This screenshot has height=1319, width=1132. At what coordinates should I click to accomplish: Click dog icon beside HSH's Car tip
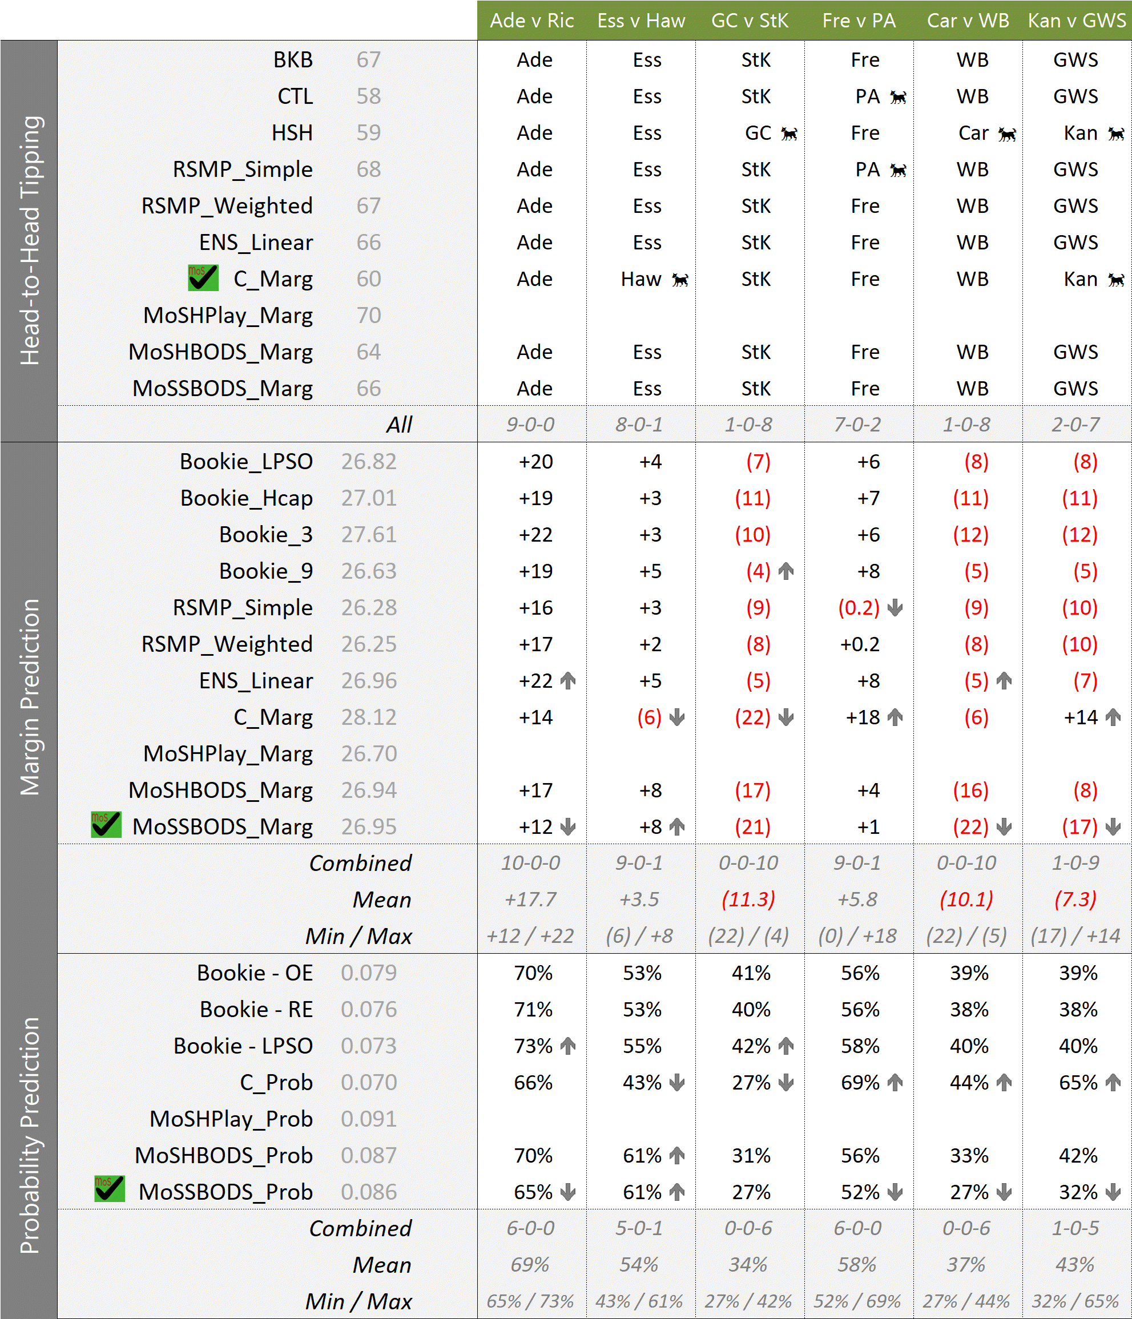click(1006, 134)
